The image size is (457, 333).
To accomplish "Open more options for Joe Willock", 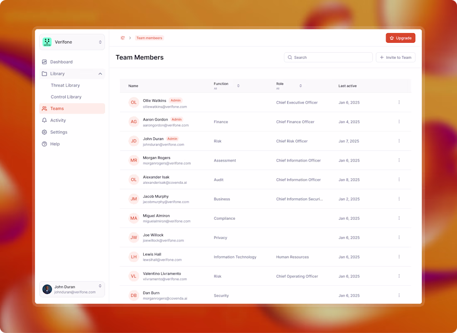I will pos(399,237).
